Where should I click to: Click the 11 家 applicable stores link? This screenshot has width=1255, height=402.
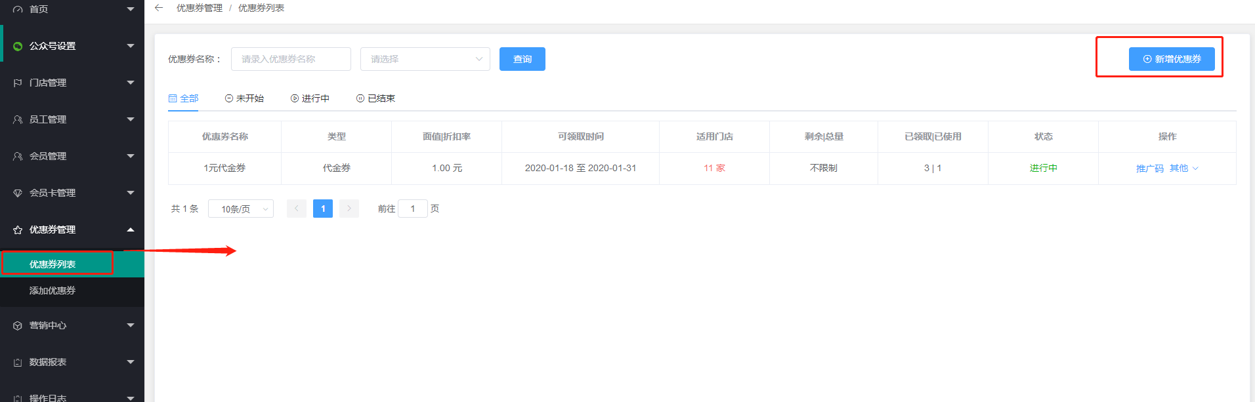pos(714,169)
